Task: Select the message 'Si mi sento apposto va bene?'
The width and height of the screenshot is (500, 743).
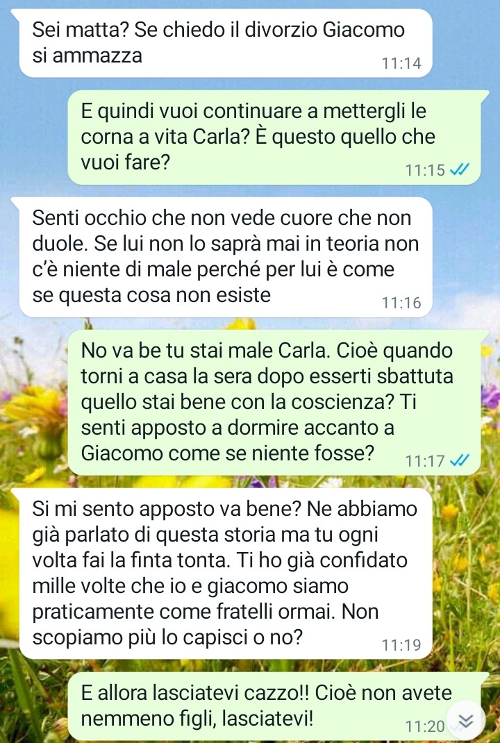Action: click(x=226, y=574)
